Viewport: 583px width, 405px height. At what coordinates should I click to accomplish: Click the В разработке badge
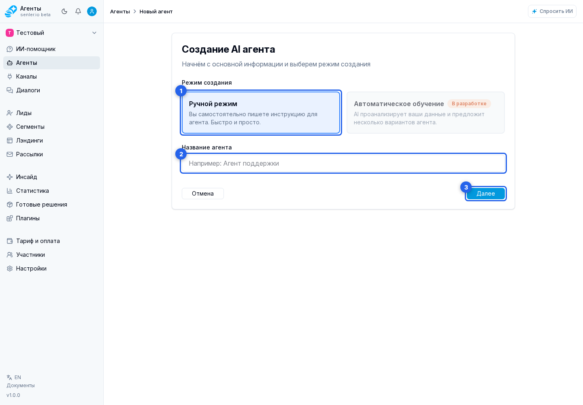tap(469, 104)
